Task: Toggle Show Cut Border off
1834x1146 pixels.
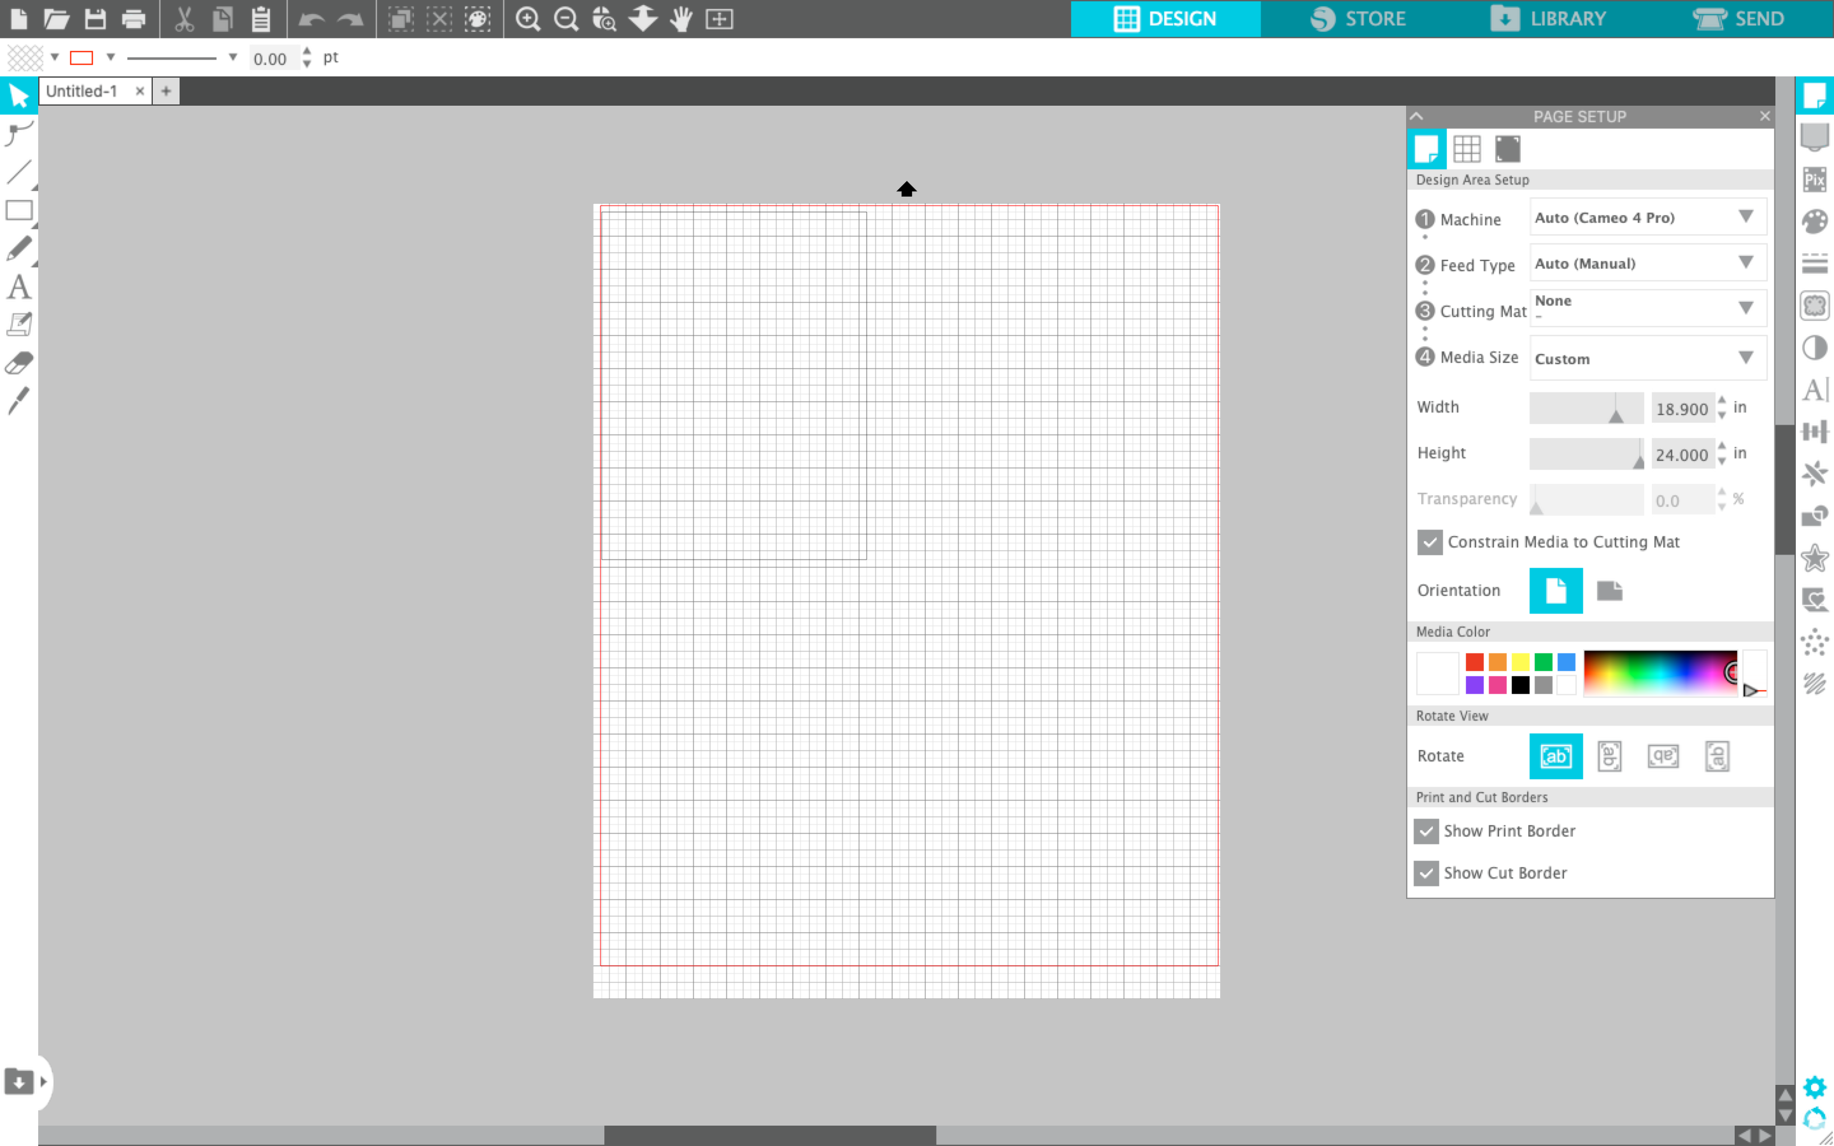Action: point(1427,873)
